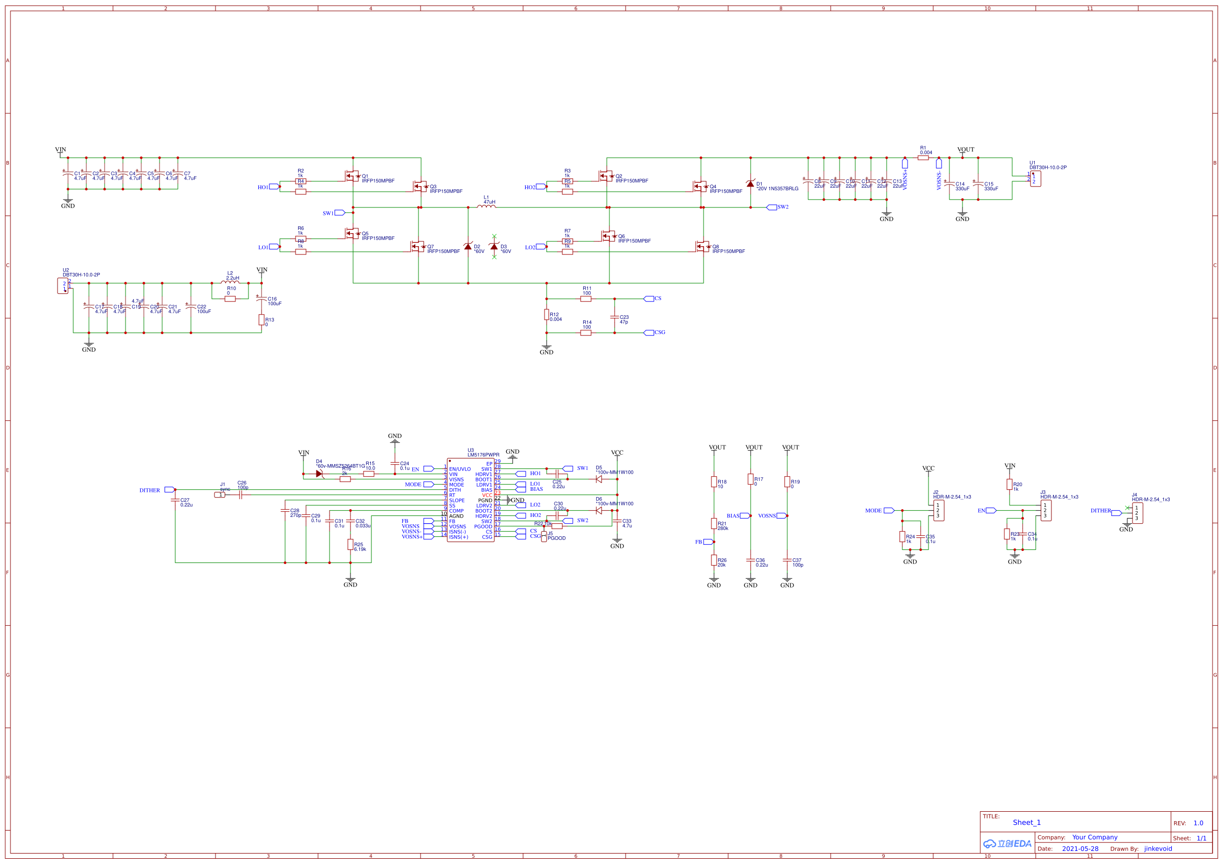The height and width of the screenshot is (864, 1223).
Task: Select the date 2021-05-28
Action: coord(1080,849)
